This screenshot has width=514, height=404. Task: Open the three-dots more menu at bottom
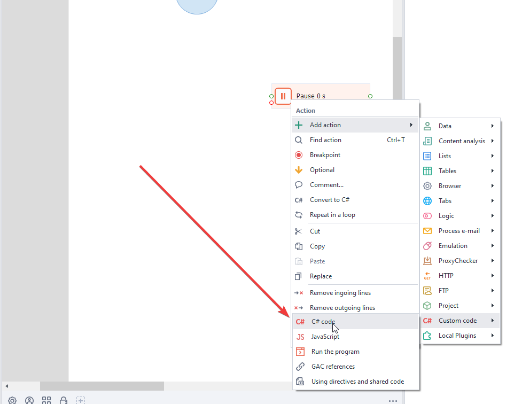[393, 401]
